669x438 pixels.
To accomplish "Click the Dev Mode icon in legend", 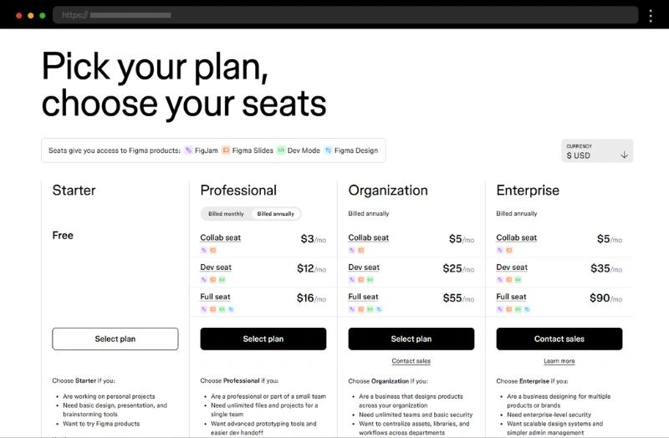I will tap(281, 150).
